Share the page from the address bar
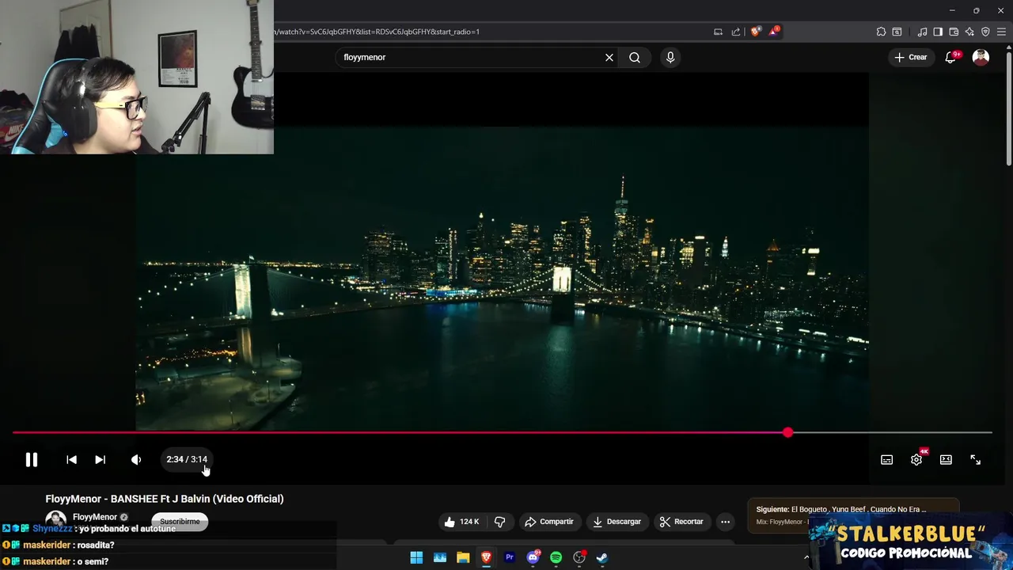 736,32
